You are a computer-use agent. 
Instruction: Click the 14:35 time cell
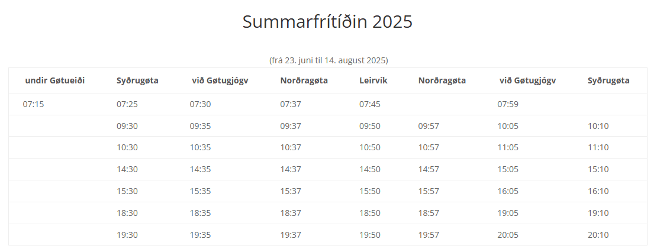coord(200,169)
